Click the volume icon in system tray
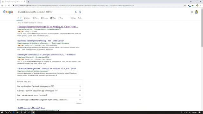 point(190,112)
